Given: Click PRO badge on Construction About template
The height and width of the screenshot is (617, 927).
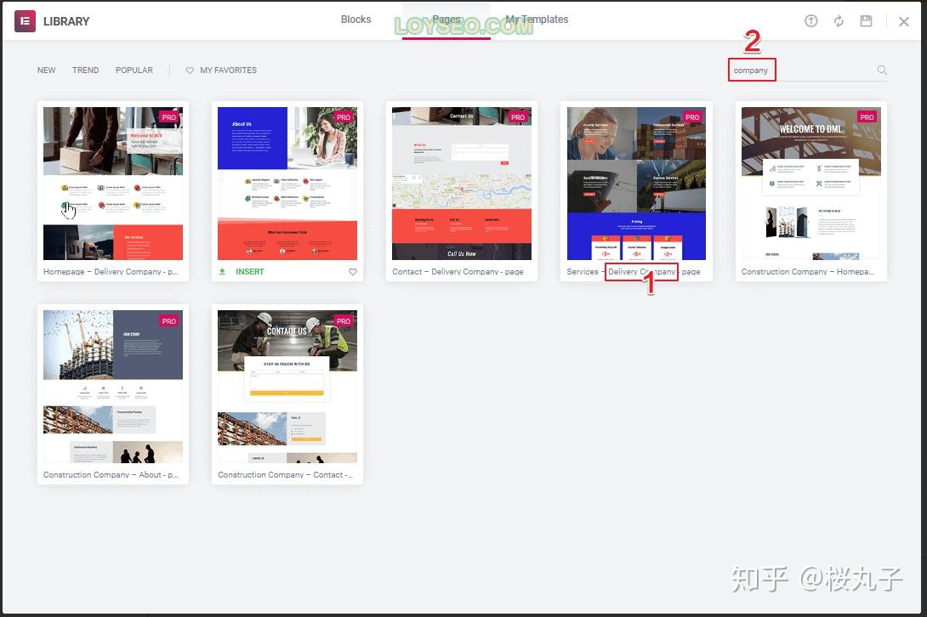Looking at the screenshot, I should coord(169,321).
